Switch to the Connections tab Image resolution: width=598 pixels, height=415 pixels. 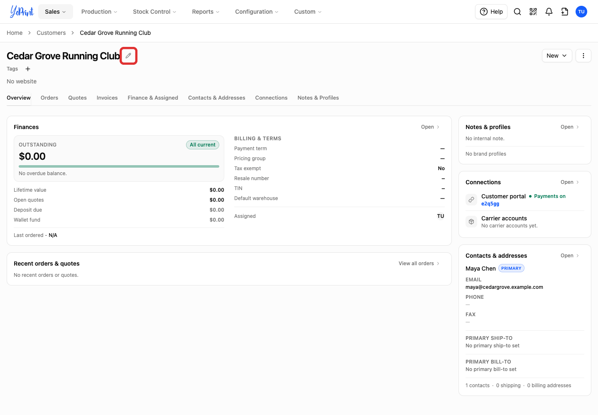point(271,98)
